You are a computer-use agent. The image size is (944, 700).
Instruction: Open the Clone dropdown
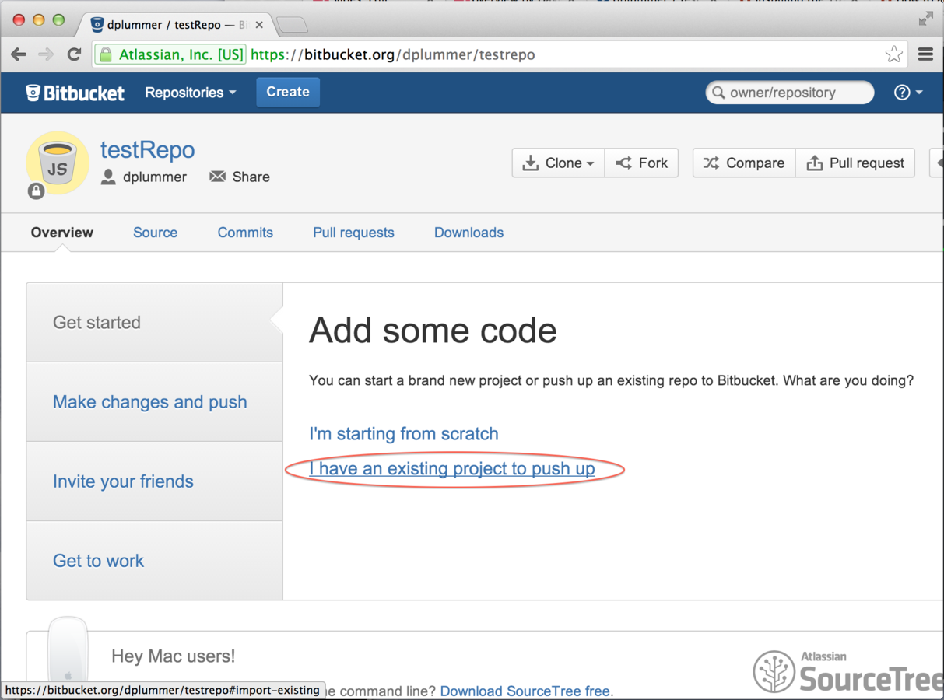pyautogui.click(x=558, y=163)
